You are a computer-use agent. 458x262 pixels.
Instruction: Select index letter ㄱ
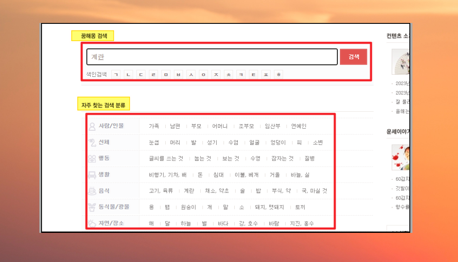116,74
